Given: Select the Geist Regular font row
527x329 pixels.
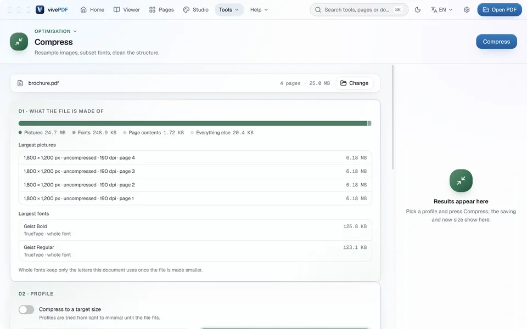Looking at the screenshot, I should (x=195, y=251).
